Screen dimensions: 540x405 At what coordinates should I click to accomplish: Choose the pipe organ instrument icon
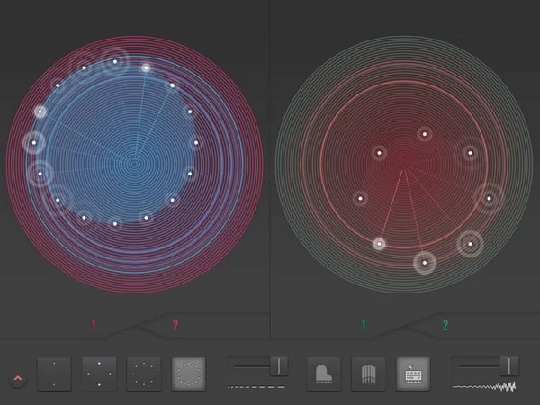pos(368,373)
